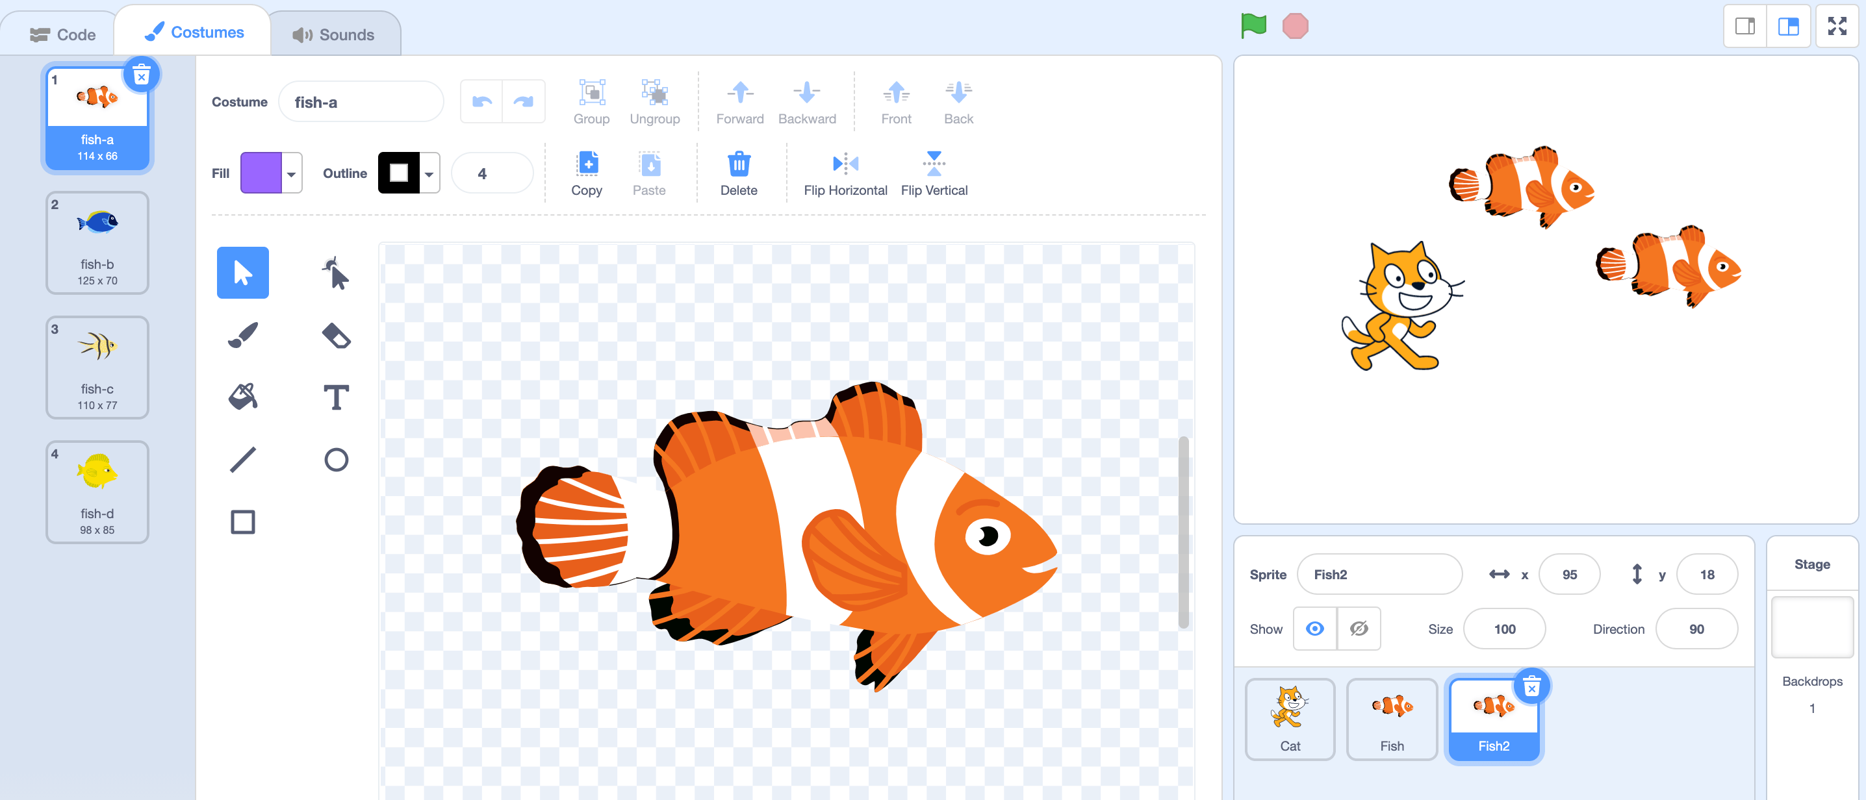Click the Copy button
Image resolution: width=1866 pixels, height=800 pixels.
587,172
